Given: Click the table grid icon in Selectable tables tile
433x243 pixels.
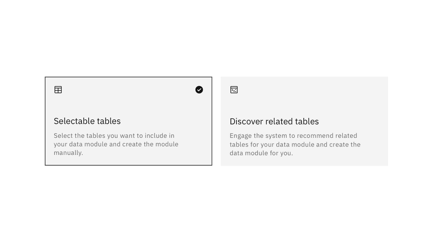Looking at the screenshot, I should [x=58, y=90].
